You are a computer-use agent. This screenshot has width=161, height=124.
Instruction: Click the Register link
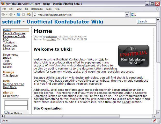point(13,96)
